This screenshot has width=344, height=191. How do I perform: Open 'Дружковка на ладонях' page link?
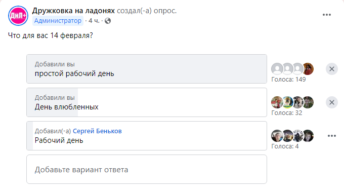click(73, 11)
